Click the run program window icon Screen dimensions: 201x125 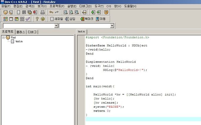coord(11,19)
